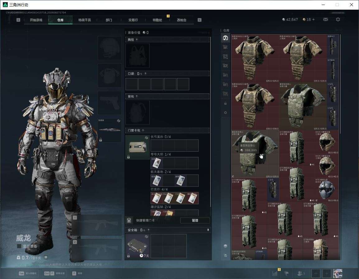Open the 部门 tab
This screenshot has width=359, height=279.
click(x=109, y=20)
